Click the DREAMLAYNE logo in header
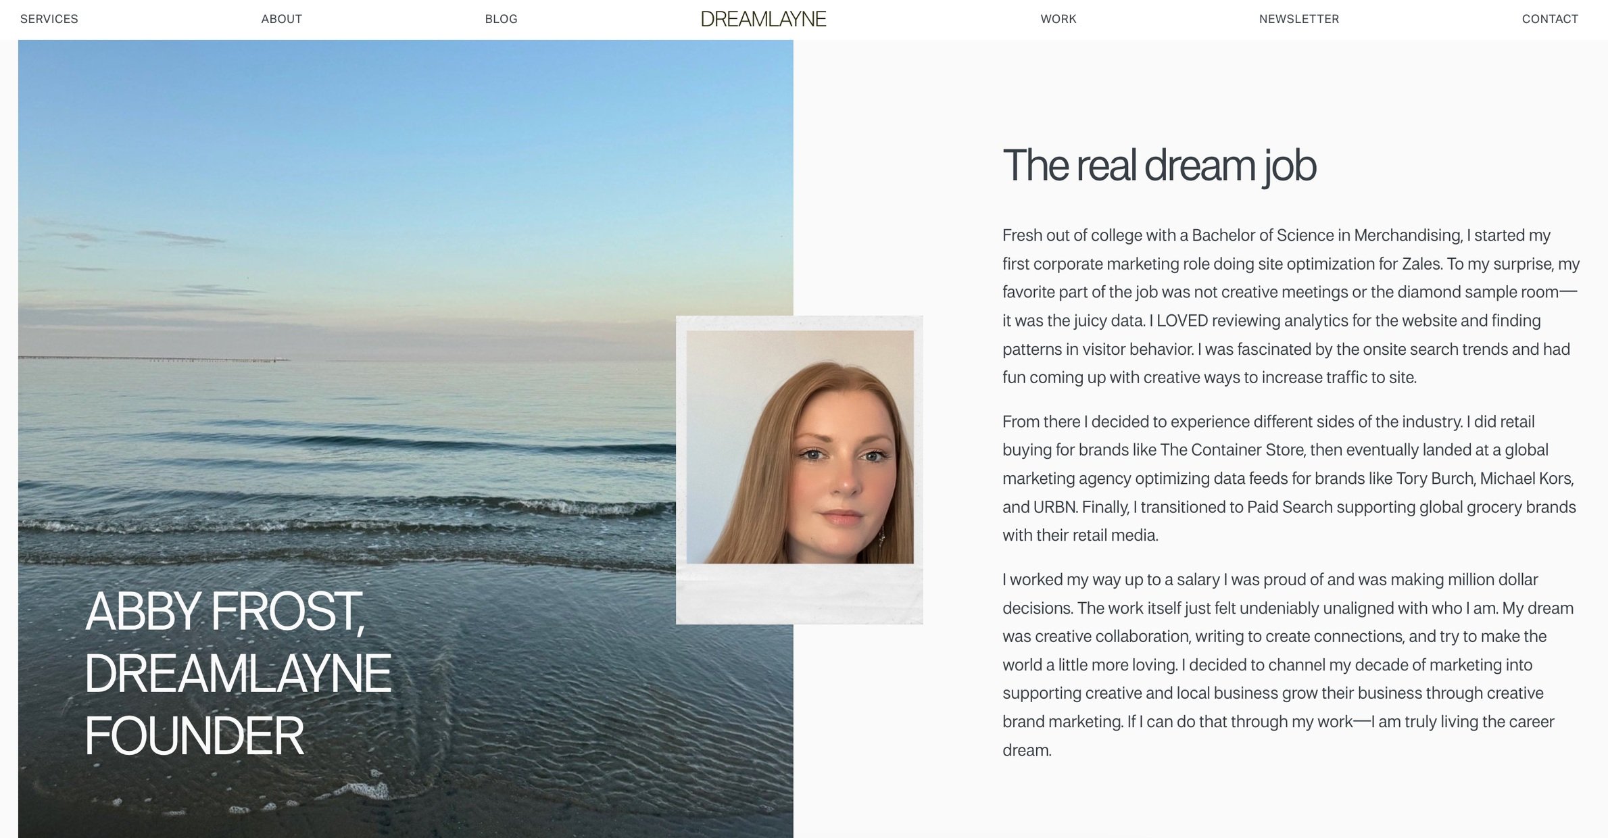This screenshot has height=838, width=1608. (x=763, y=19)
